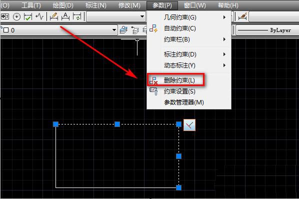The image size is (299, 199).
Task: Open the 工具(T) menu
Action: (31, 5)
